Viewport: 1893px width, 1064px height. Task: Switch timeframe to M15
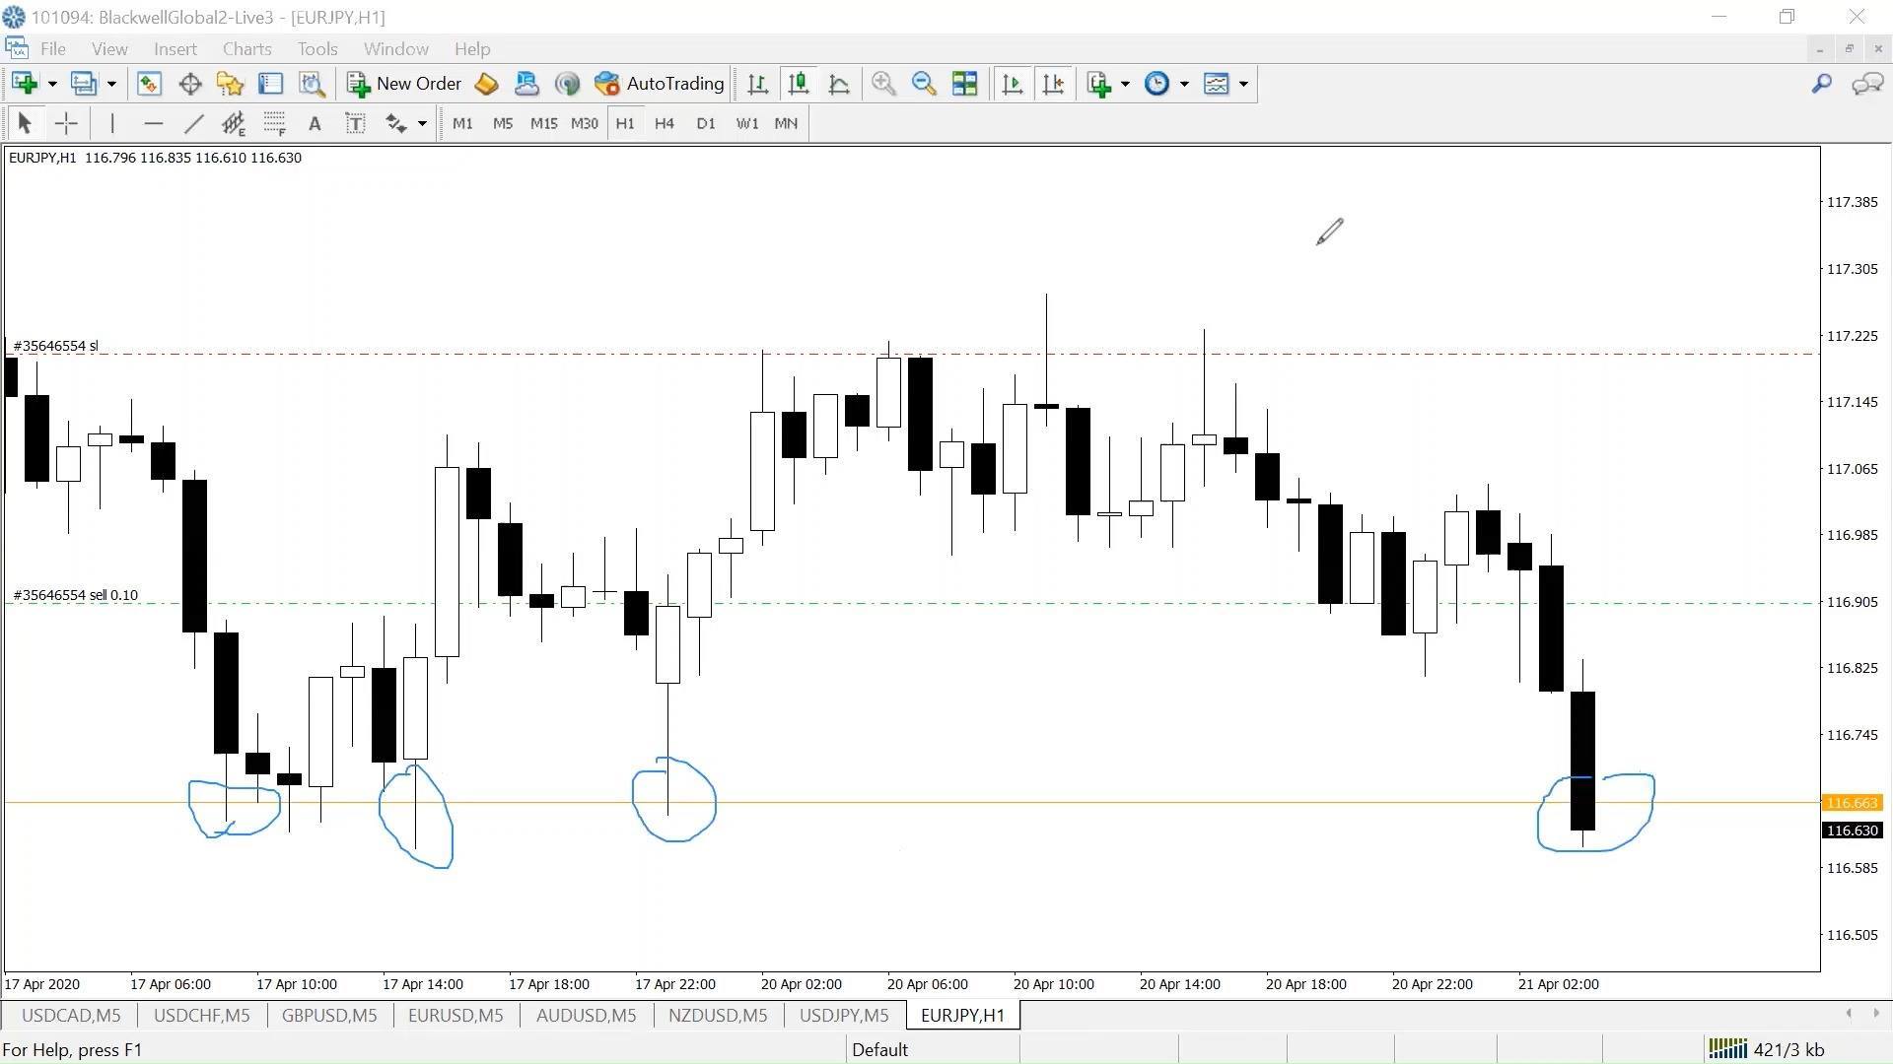543,123
